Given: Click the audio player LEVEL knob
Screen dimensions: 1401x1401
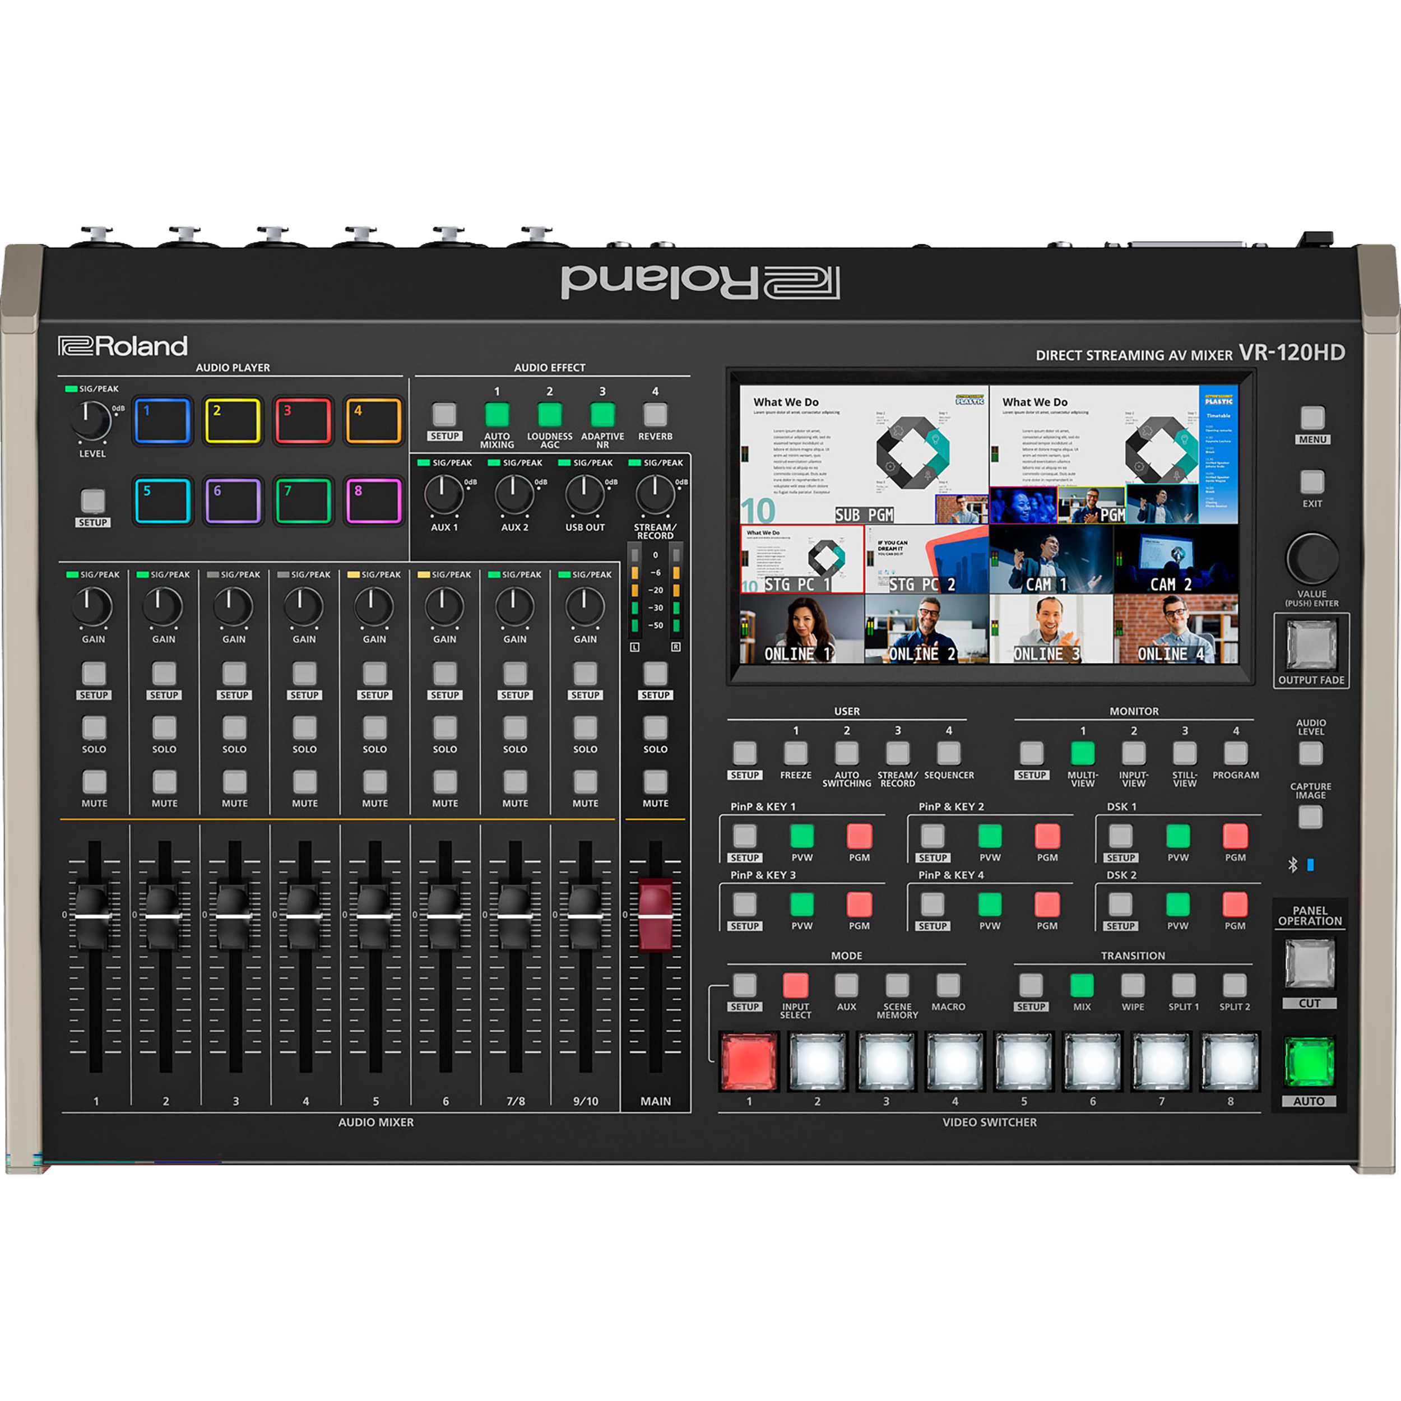Looking at the screenshot, I should (x=91, y=421).
